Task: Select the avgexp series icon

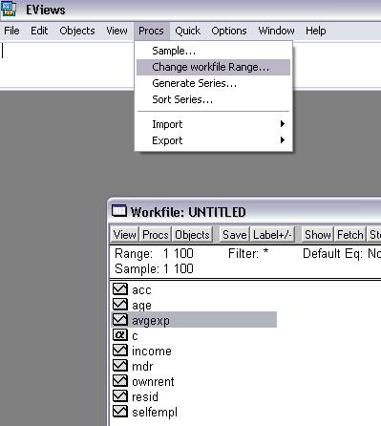Action: click(x=120, y=320)
